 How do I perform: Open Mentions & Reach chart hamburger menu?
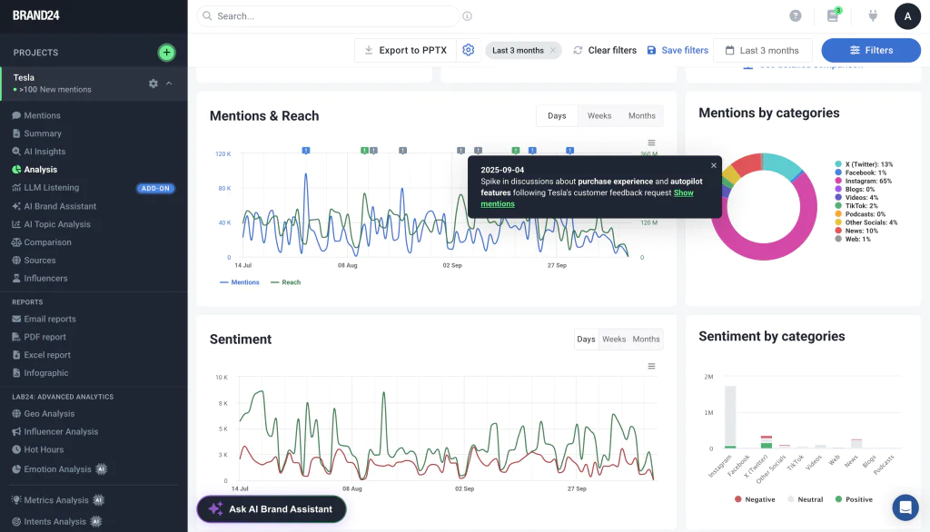(x=651, y=143)
